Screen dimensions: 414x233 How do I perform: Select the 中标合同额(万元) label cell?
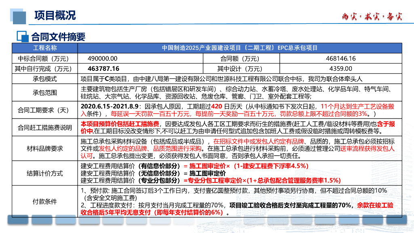pyautogui.click(x=45, y=58)
